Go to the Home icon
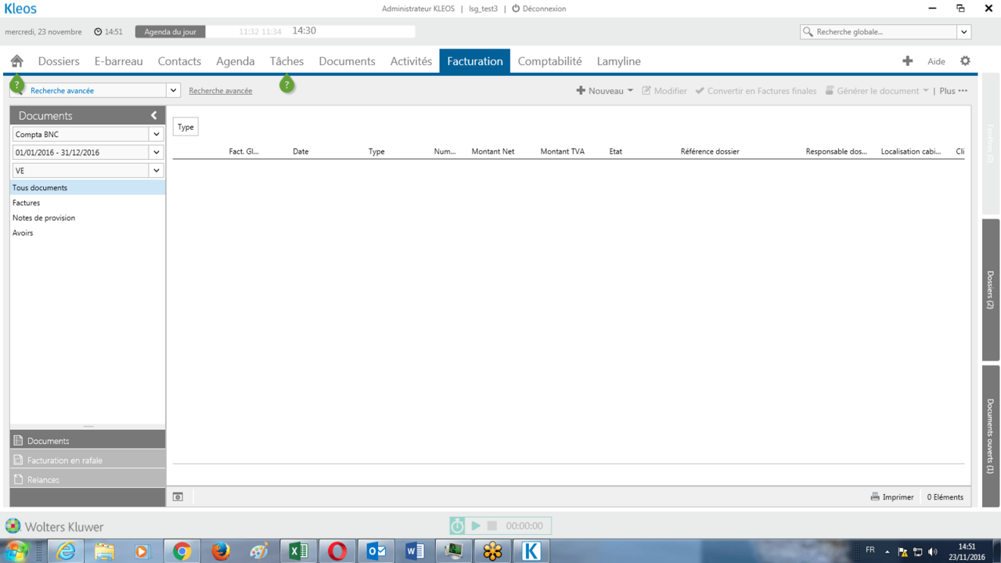This screenshot has height=563, width=1001. coord(16,61)
